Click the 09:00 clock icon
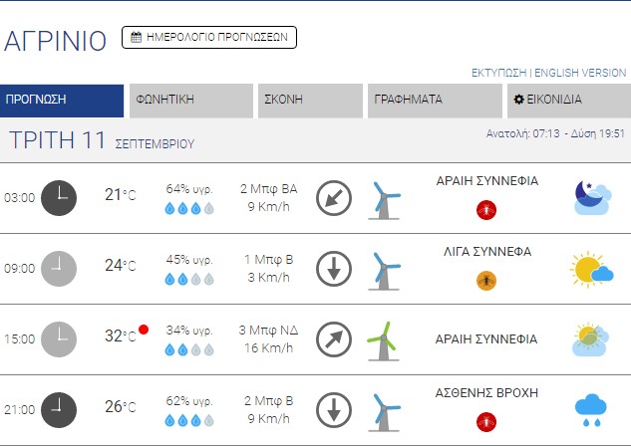Screen dimensions: 631x446 tap(59, 268)
